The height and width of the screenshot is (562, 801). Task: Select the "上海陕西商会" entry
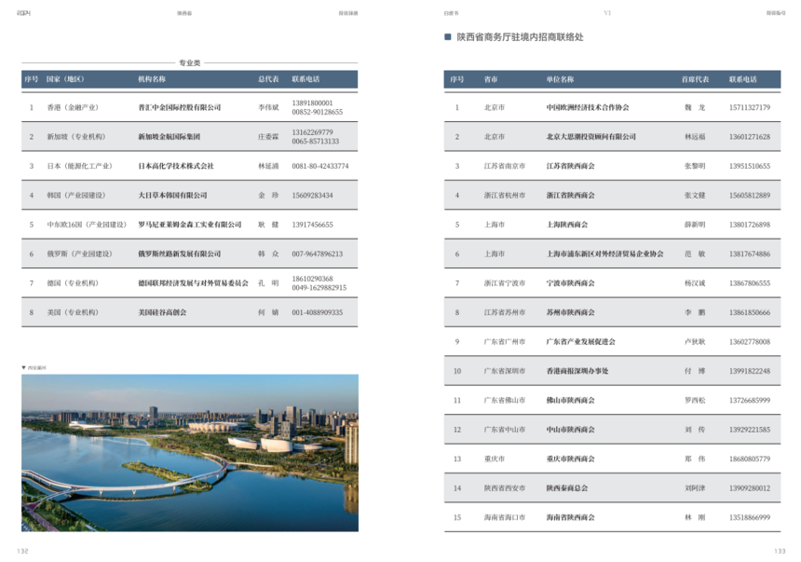tap(567, 225)
